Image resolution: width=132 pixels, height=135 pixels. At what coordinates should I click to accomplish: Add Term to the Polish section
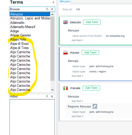click(90, 52)
